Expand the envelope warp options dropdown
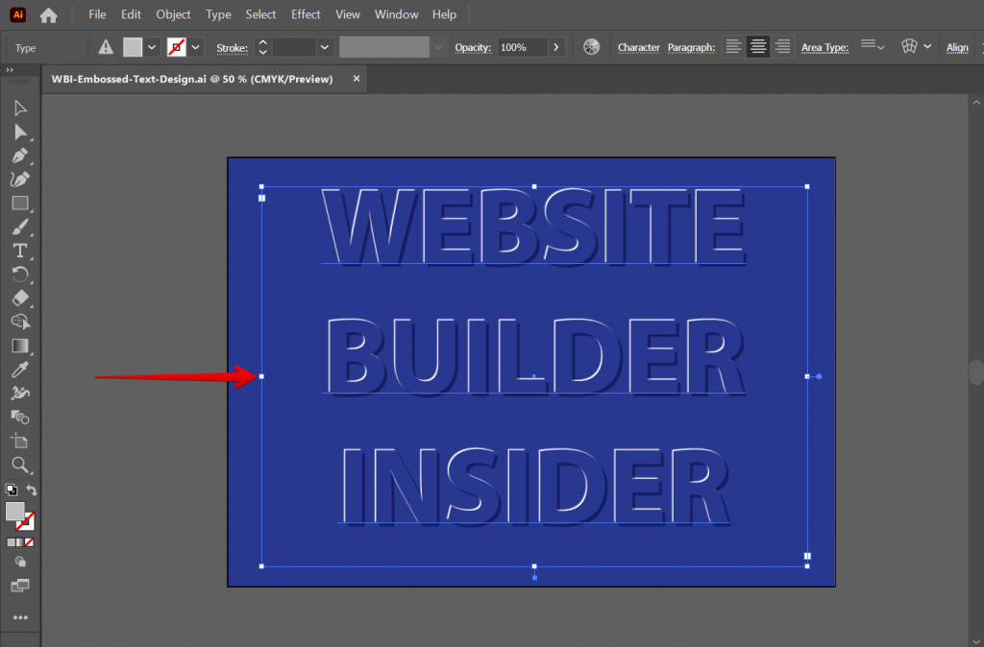 click(927, 46)
